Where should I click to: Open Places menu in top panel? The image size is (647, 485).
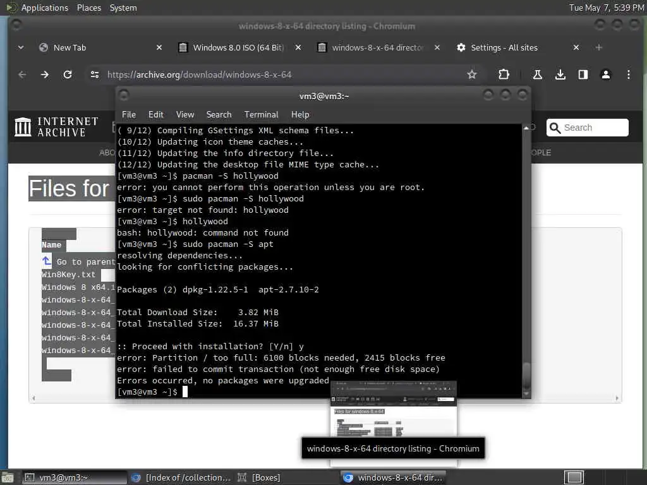pyautogui.click(x=88, y=8)
